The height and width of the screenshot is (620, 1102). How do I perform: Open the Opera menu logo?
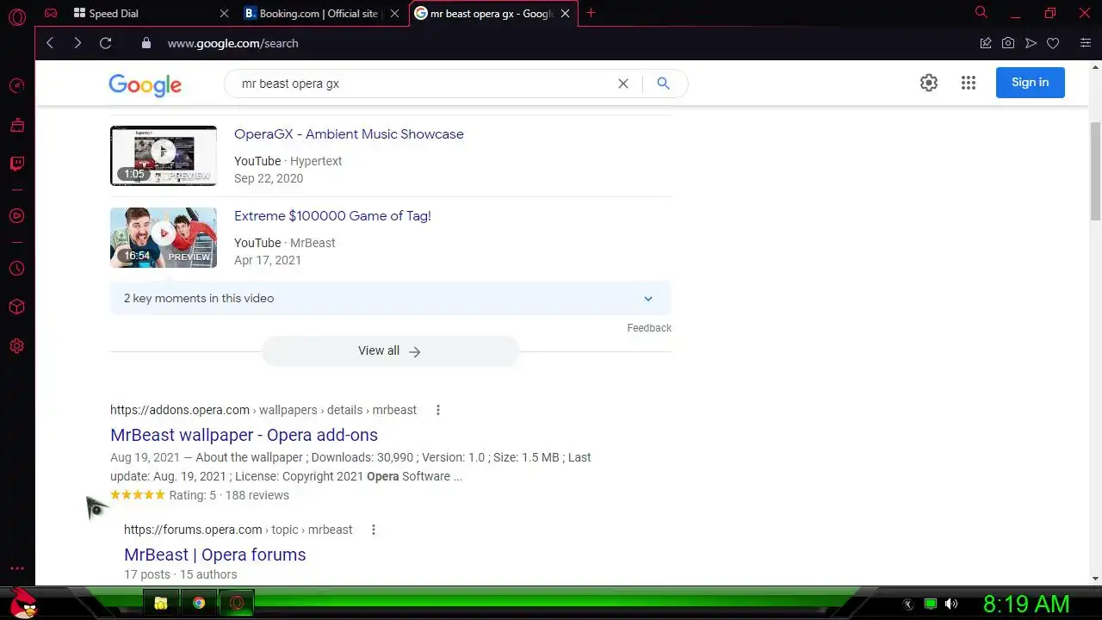[16, 15]
